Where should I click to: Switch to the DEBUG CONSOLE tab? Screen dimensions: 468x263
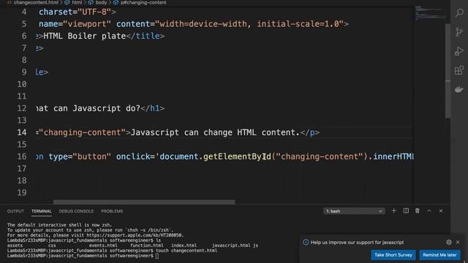pyautogui.click(x=76, y=211)
